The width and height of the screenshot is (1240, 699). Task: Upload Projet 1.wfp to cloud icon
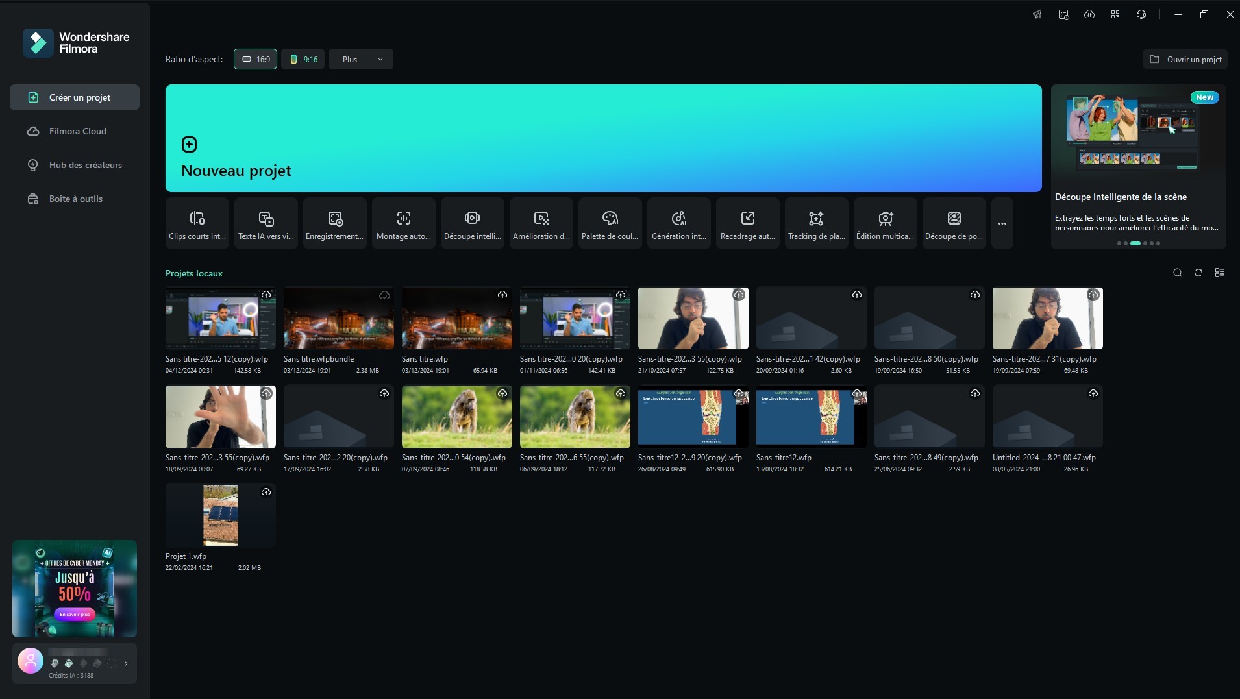point(266,492)
